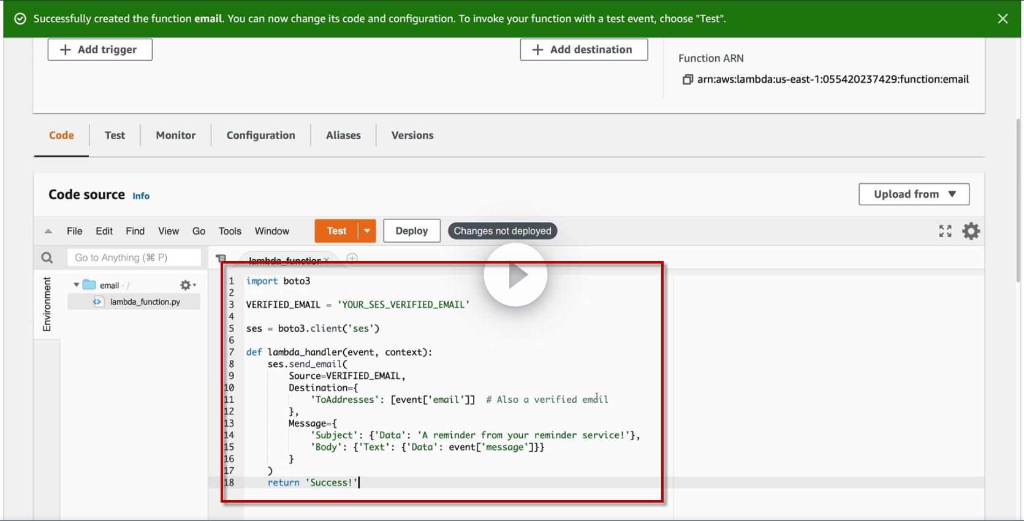Click the Go to Anything search field
1024x521 pixels.
coord(134,258)
